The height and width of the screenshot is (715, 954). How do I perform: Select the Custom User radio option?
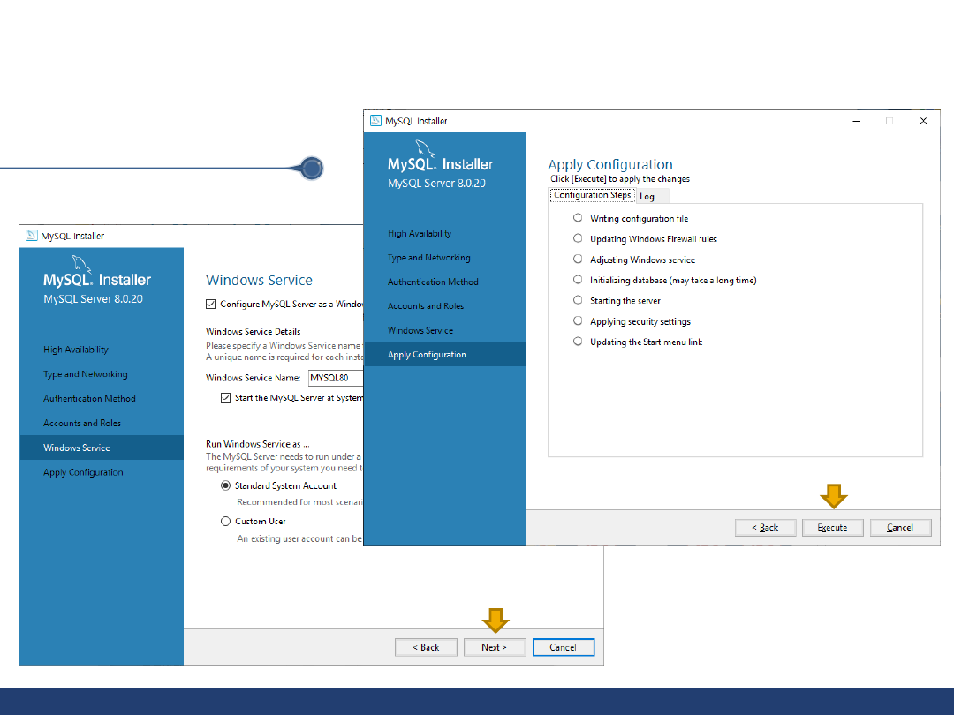coord(226,522)
